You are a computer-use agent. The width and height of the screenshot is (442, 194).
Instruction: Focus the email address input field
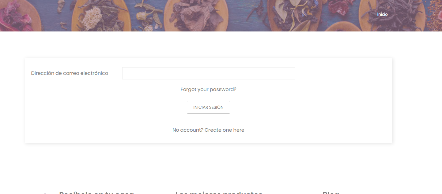[208, 73]
